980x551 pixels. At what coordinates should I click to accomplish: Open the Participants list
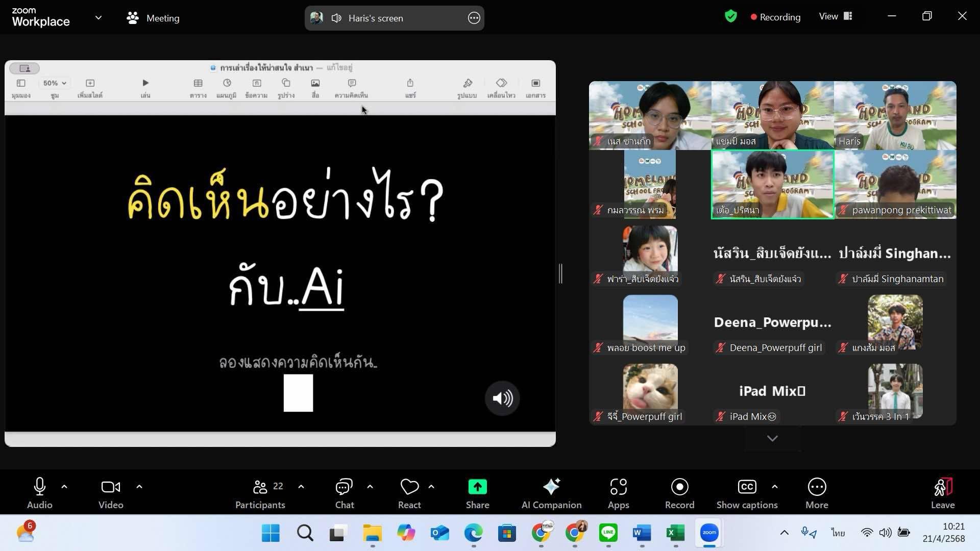click(x=260, y=493)
